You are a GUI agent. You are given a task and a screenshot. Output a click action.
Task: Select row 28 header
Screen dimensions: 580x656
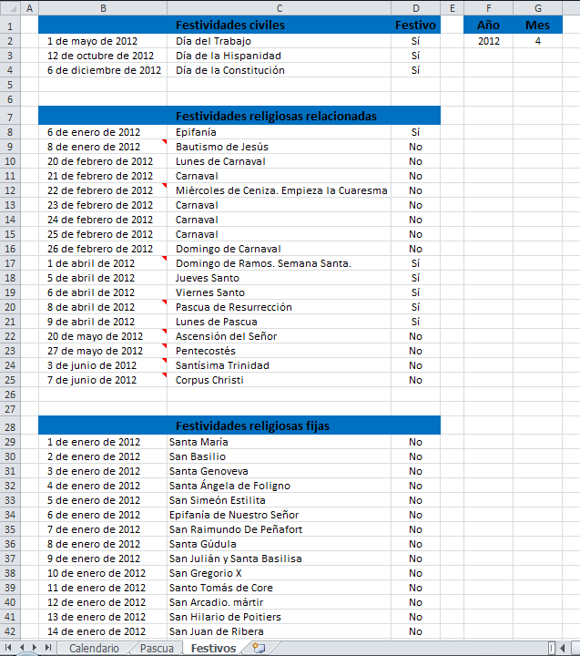[x=10, y=426]
